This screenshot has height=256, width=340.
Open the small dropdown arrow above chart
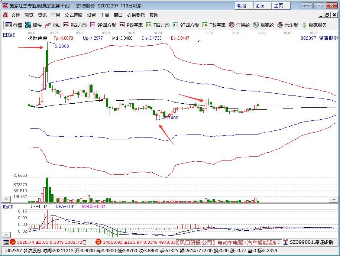198,41
